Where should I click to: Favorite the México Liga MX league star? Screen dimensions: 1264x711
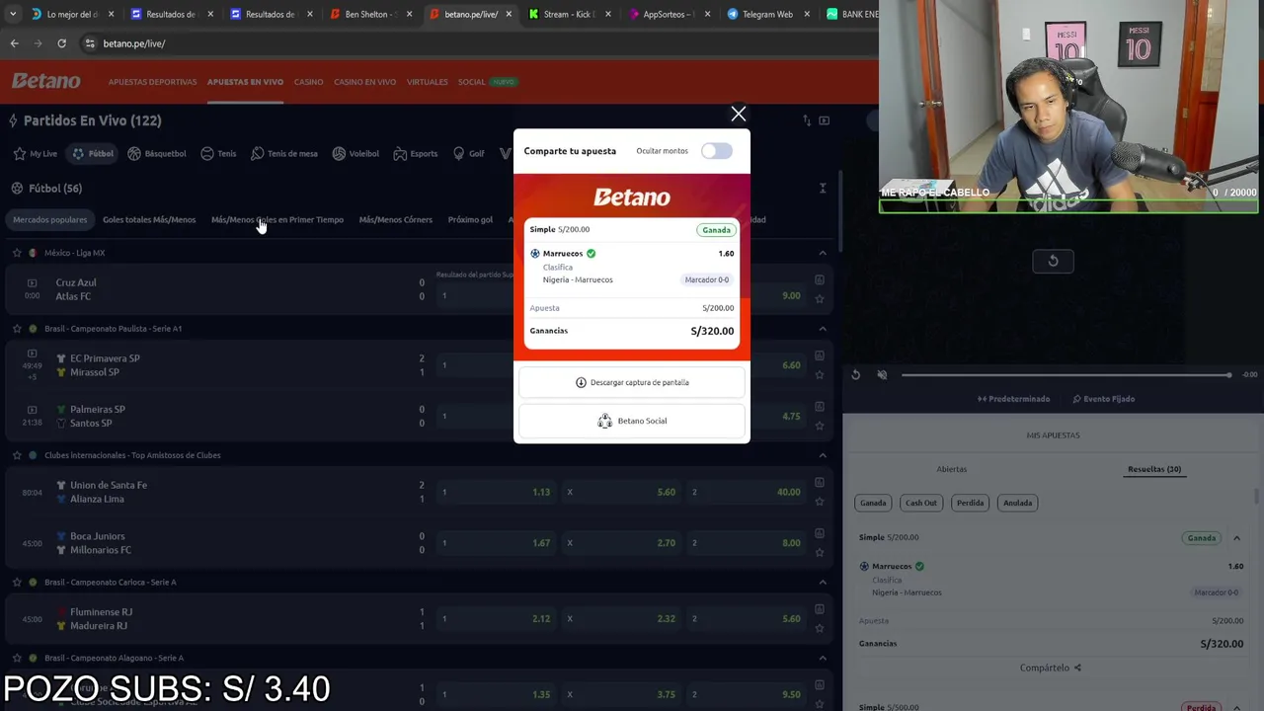(x=17, y=253)
